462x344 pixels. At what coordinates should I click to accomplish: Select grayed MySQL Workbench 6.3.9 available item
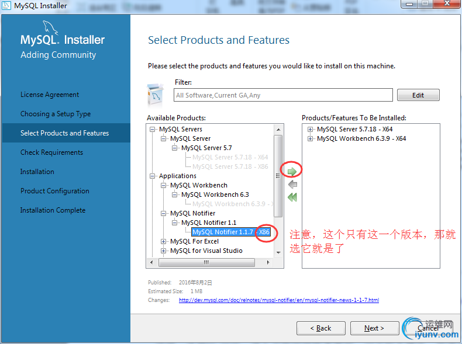(233, 204)
